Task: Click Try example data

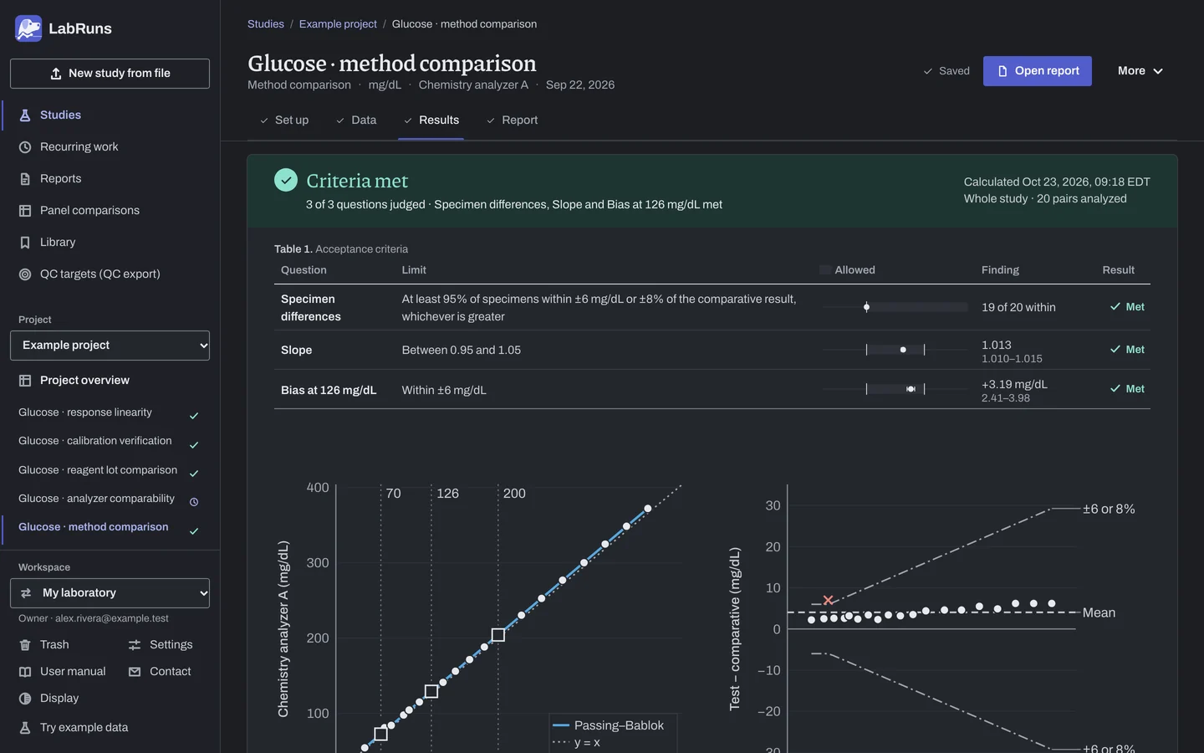Action: pos(84,727)
